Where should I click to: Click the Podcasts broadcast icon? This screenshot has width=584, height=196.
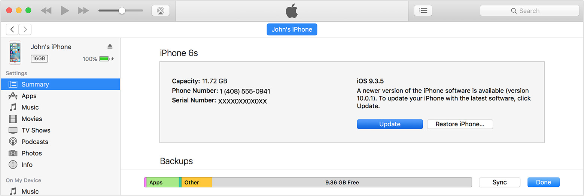point(13,142)
